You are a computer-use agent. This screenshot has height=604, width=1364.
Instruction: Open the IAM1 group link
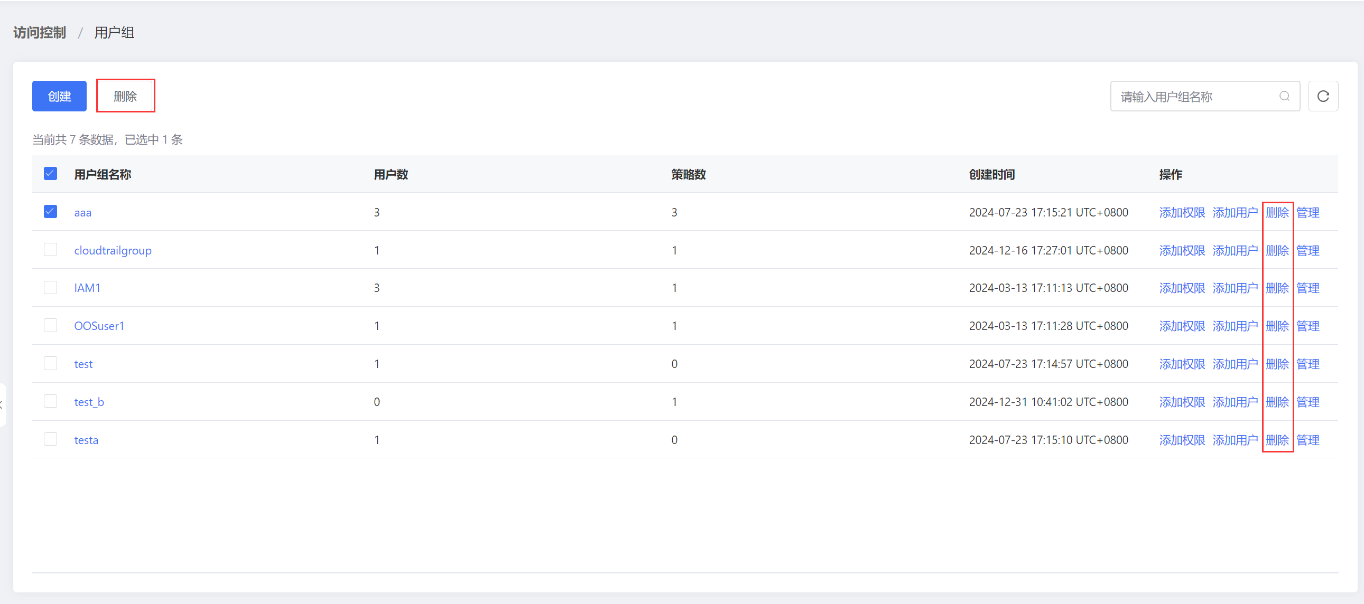pyautogui.click(x=87, y=288)
